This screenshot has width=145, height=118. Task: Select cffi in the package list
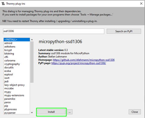tap(17, 57)
